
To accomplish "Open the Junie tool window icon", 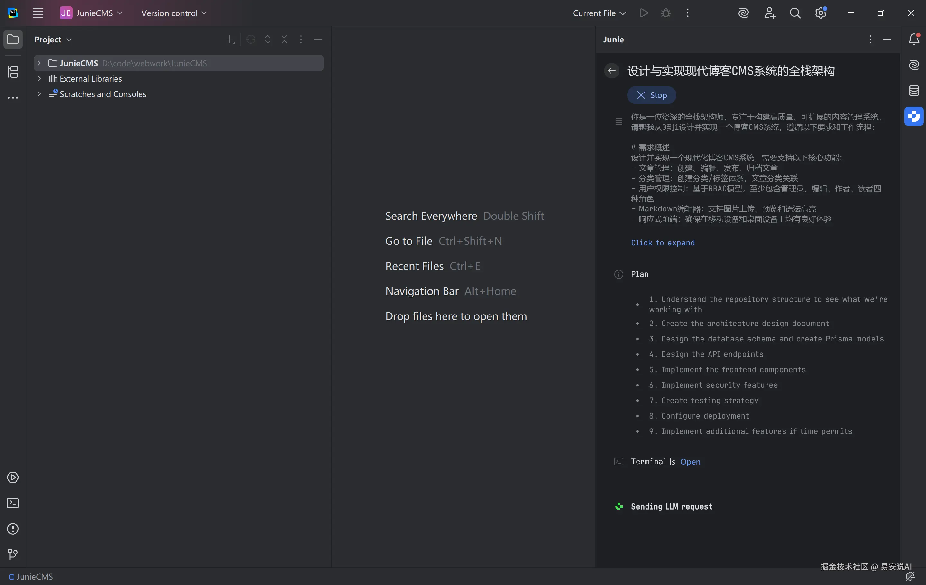I will point(914,116).
